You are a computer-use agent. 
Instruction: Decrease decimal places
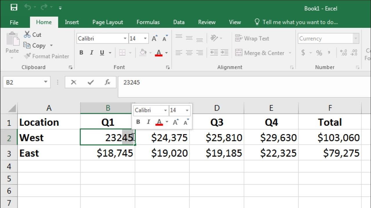pos(354,53)
